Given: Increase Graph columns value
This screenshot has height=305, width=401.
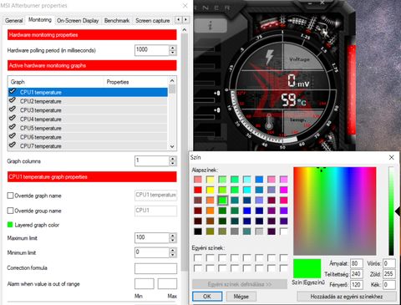Looking at the screenshot, I should coord(173,159).
